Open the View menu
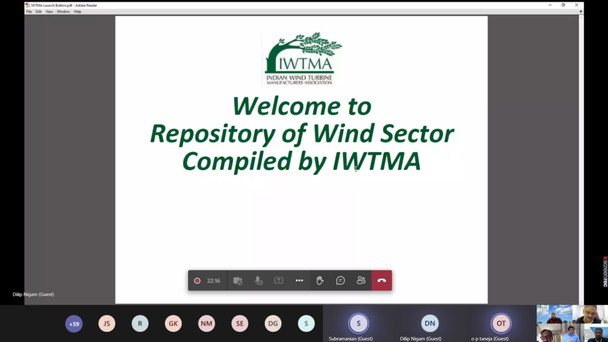This screenshot has width=608, height=342. (49, 12)
